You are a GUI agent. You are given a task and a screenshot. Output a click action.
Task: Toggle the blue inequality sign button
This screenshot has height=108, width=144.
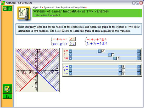(72, 44)
